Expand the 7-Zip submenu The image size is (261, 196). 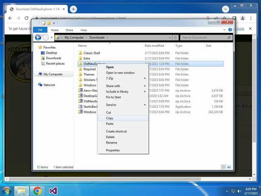pos(123,78)
